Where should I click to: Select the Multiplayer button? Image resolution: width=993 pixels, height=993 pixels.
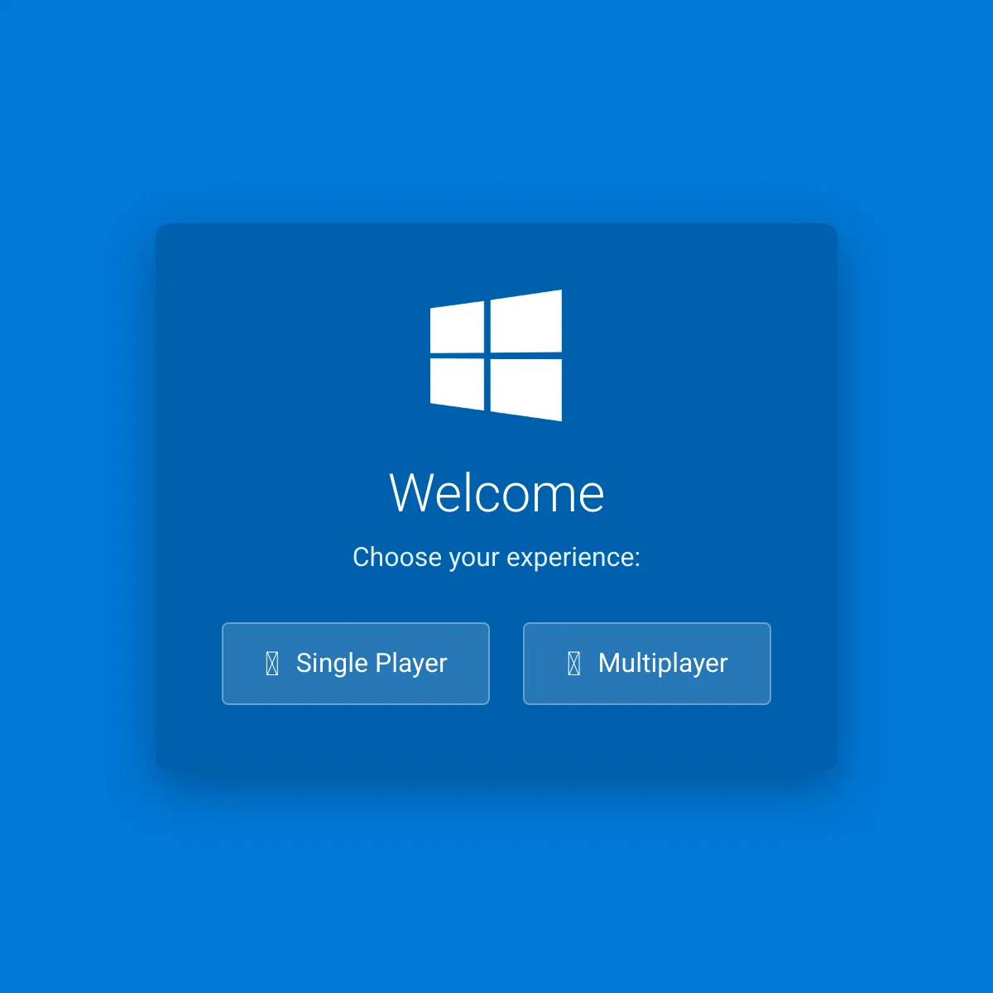(x=647, y=664)
